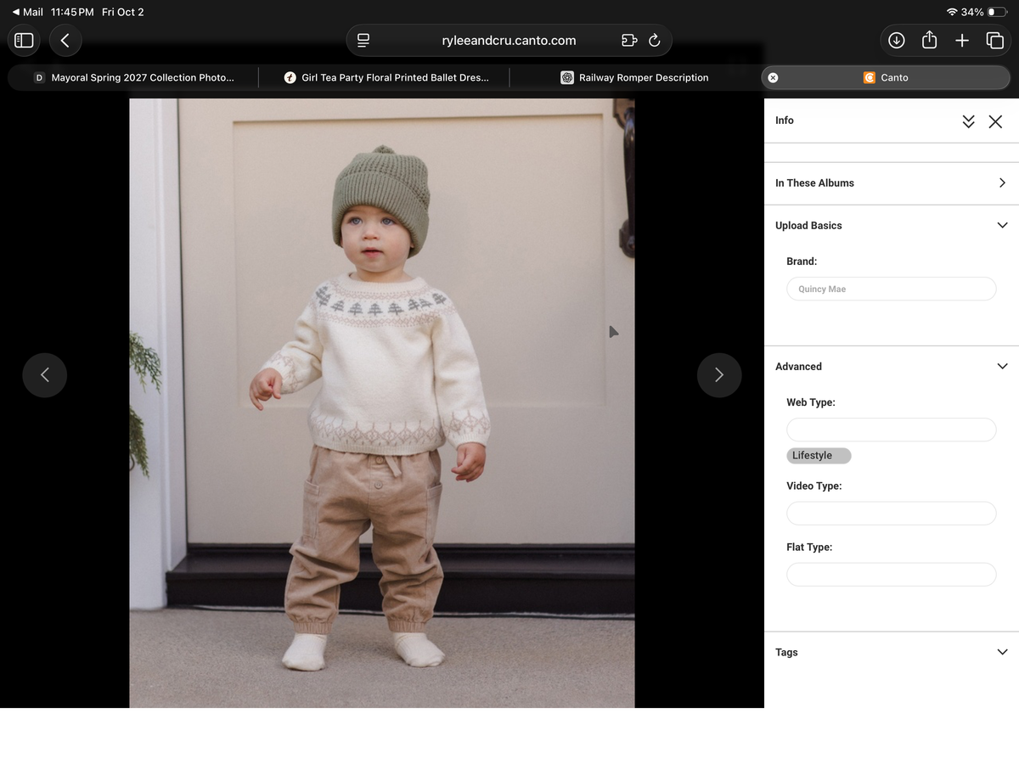Select the Canto tab
The width and height of the screenshot is (1019, 764).
tap(886, 77)
